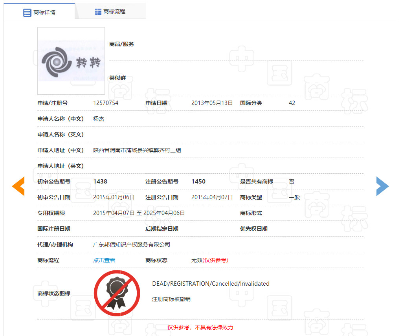
Task: Click the orange previous arrow
Action: (x=18, y=186)
